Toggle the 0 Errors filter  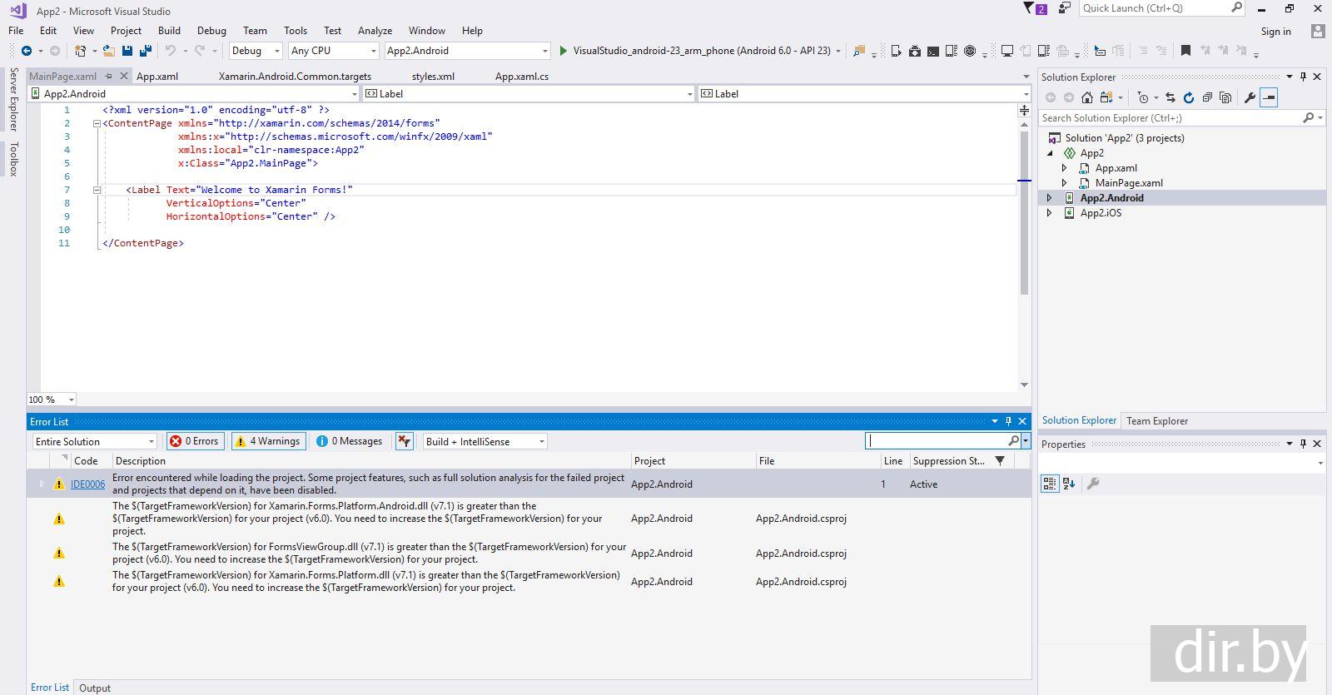(x=196, y=441)
